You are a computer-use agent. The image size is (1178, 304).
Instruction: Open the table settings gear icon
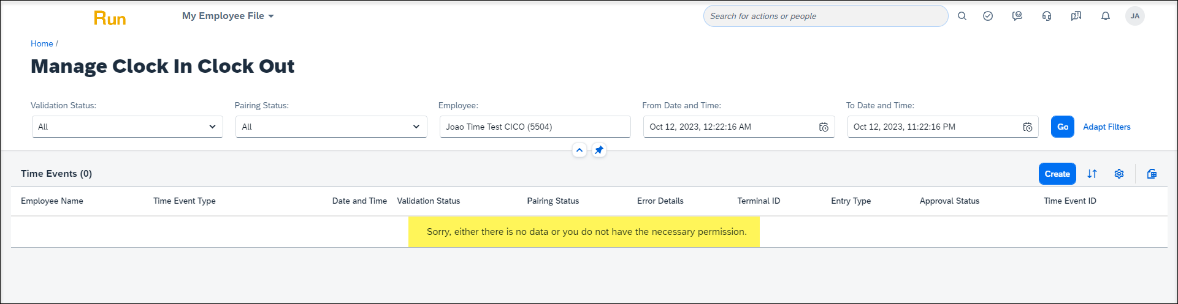click(1119, 174)
